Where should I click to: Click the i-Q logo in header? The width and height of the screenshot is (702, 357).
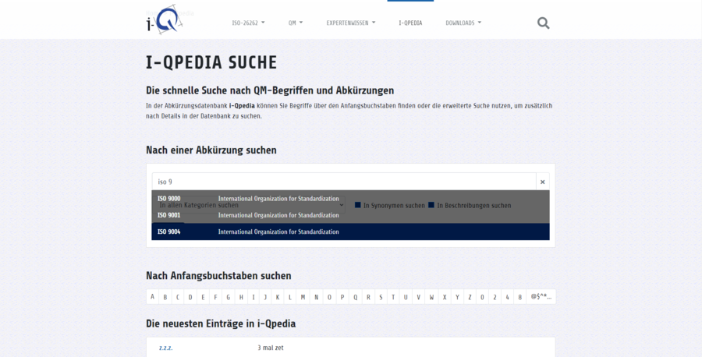[165, 19]
